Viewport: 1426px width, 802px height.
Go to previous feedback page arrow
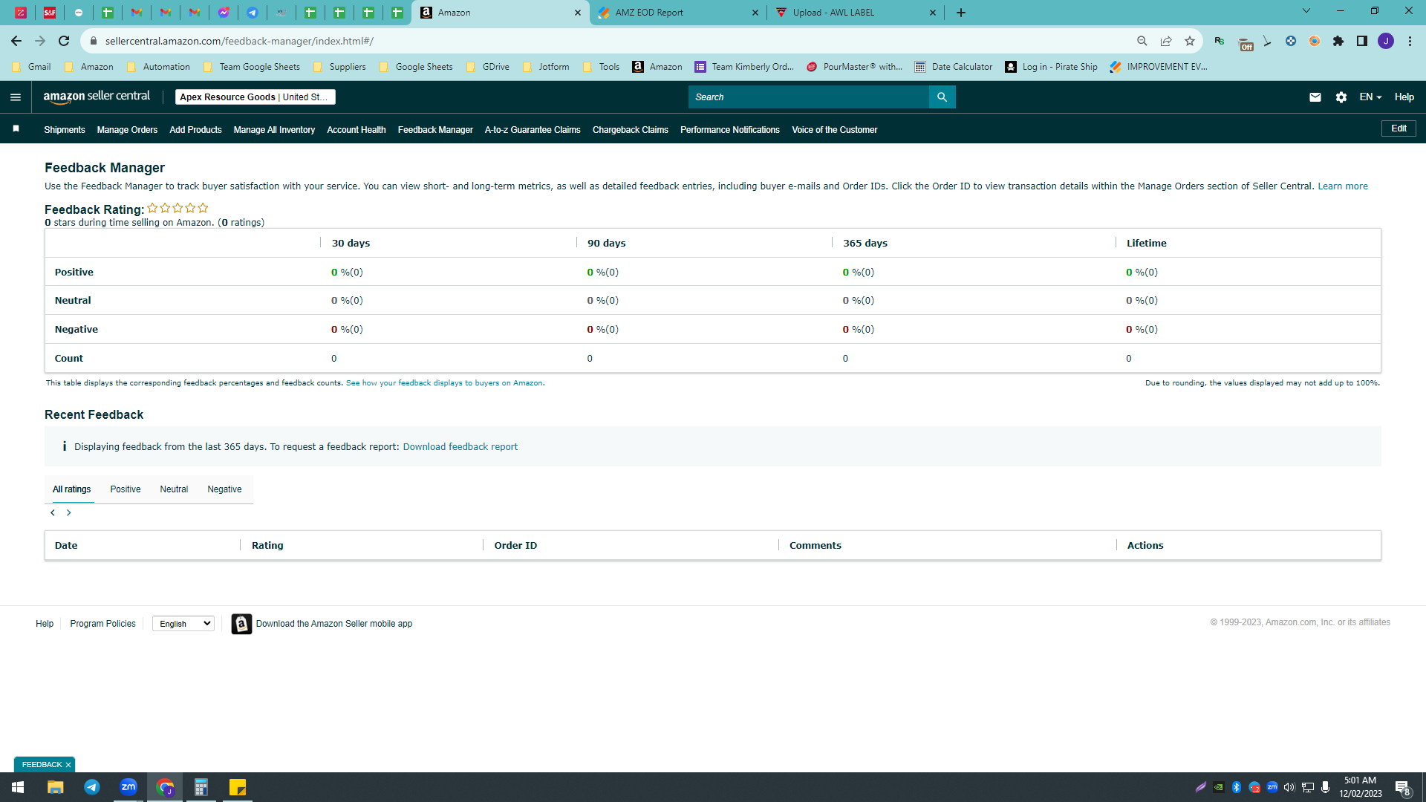pos(53,513)
